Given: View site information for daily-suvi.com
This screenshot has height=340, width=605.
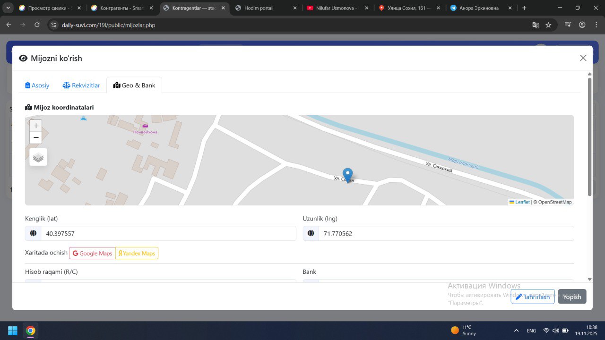Looking at the screenshot, I should pos(53,25).
